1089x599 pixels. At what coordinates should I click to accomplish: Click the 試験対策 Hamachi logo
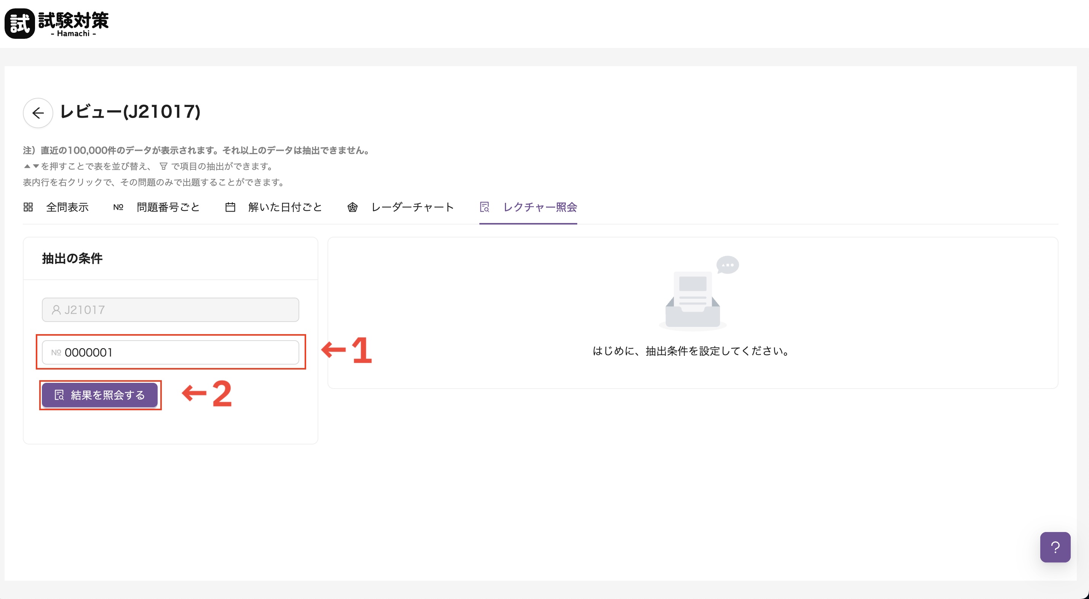[57, 24]
